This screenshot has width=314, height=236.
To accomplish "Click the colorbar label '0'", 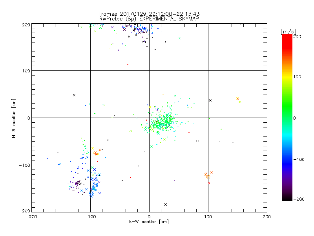I will pyautogui.click(x=294, y=118).
